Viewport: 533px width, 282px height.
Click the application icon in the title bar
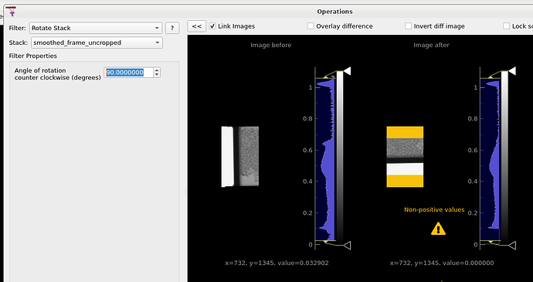point(12,12)
